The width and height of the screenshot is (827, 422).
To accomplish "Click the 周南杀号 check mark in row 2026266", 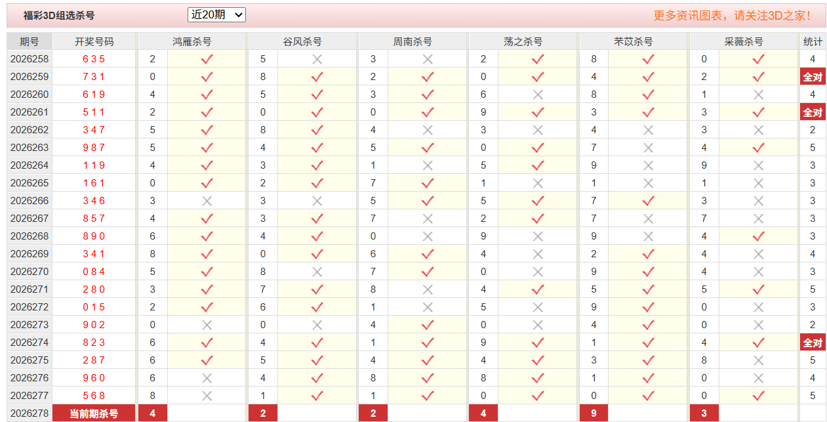I will (x=428, y=201).
